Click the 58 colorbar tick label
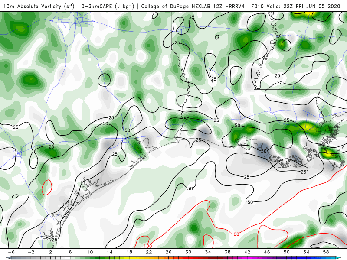This screenshot has width=347, height=260. coord(326,252)
